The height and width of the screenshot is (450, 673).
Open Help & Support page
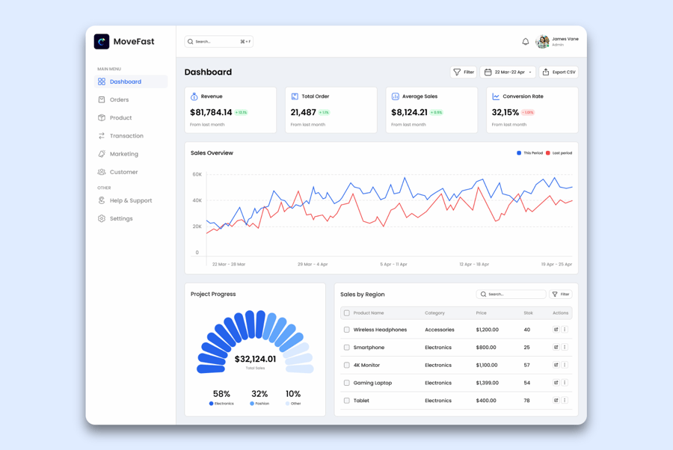coord(130,200)
